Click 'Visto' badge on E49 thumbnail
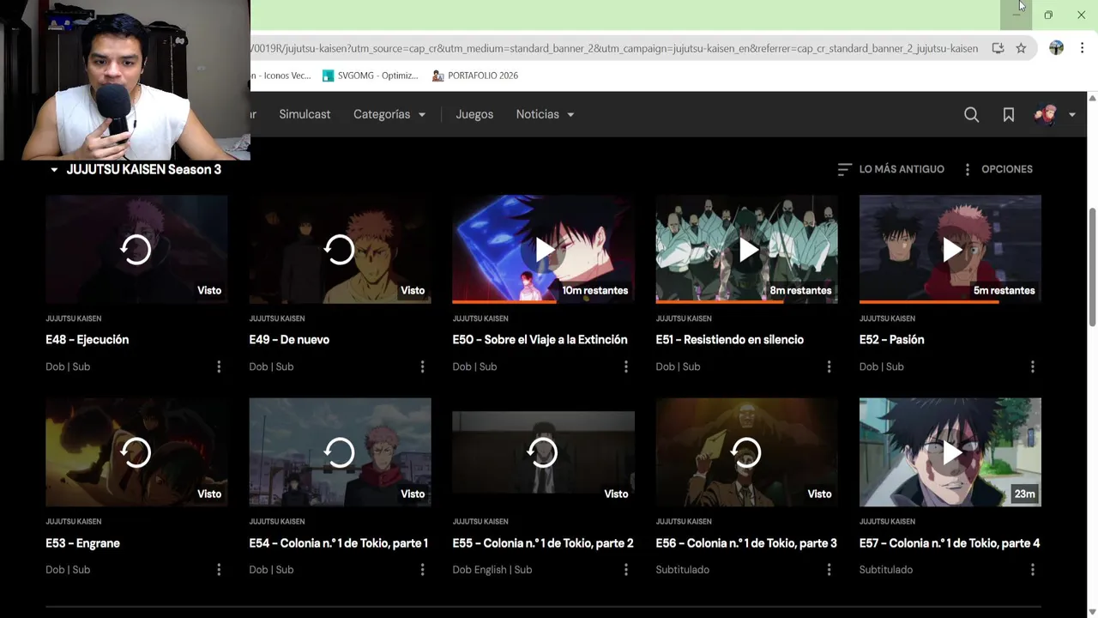This screenshot has height=618, width=1098. pyautogui.click(x=413, y=290)
